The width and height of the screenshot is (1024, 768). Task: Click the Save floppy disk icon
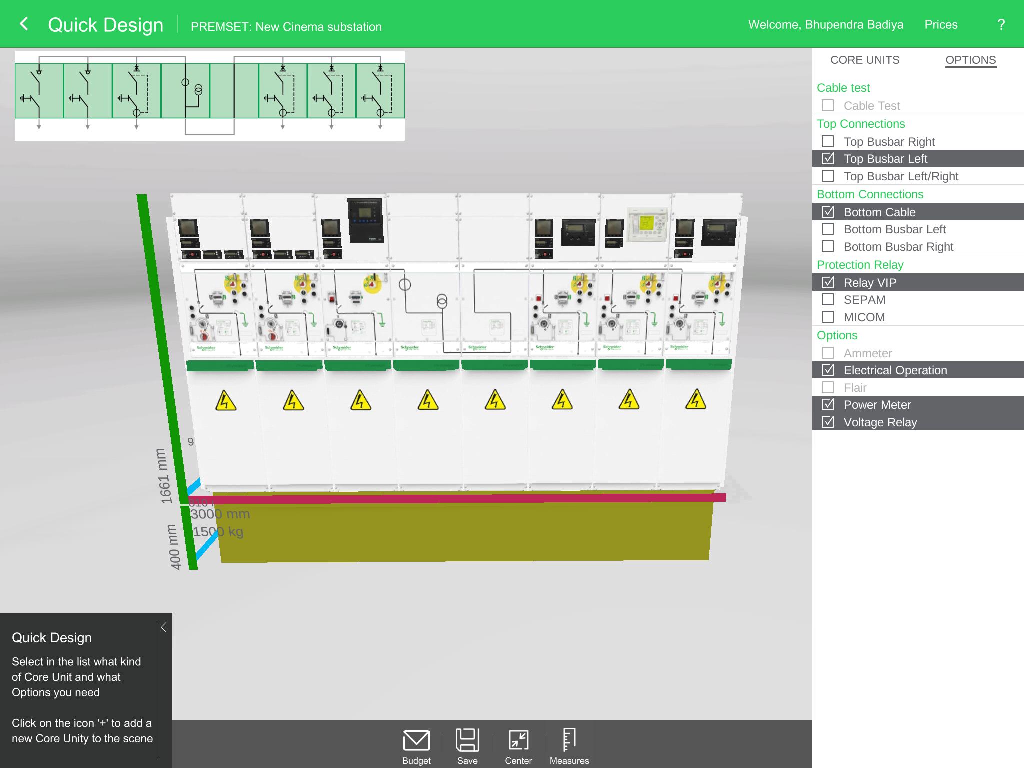467,740
